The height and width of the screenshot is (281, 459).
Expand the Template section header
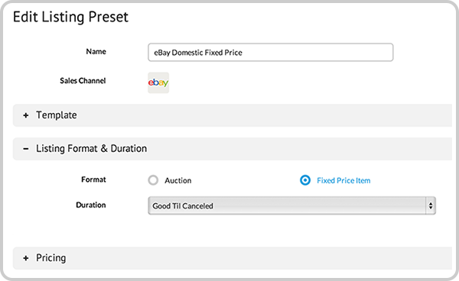(x=233, y=115)
